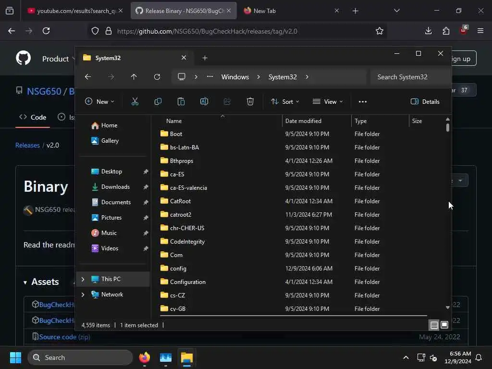Toggle the Details pane button
492x369 pixels.
(425, 102)
